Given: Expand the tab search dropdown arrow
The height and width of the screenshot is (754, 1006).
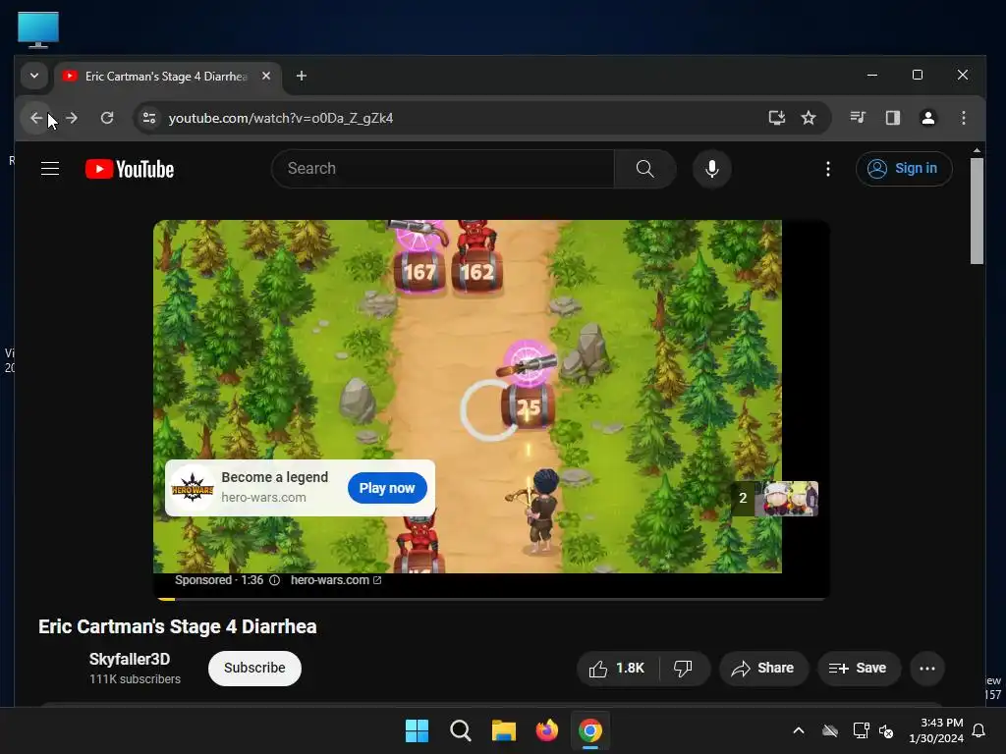Looking at the screenshot, I should (34, 76).
